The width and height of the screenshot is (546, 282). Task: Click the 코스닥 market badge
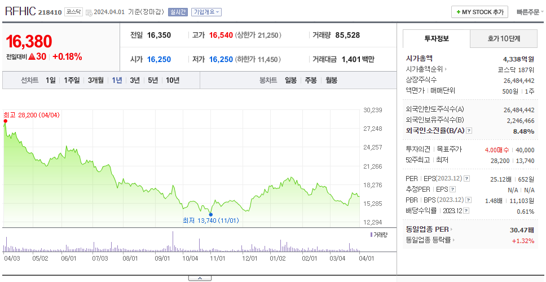tap(73, 12)
